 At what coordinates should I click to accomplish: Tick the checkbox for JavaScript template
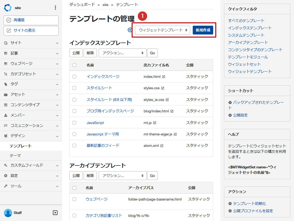click(x=74, y=123)
